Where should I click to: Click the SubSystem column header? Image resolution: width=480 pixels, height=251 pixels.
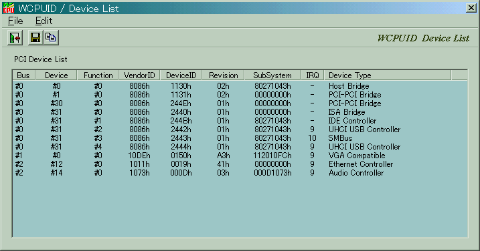(272, 75)
